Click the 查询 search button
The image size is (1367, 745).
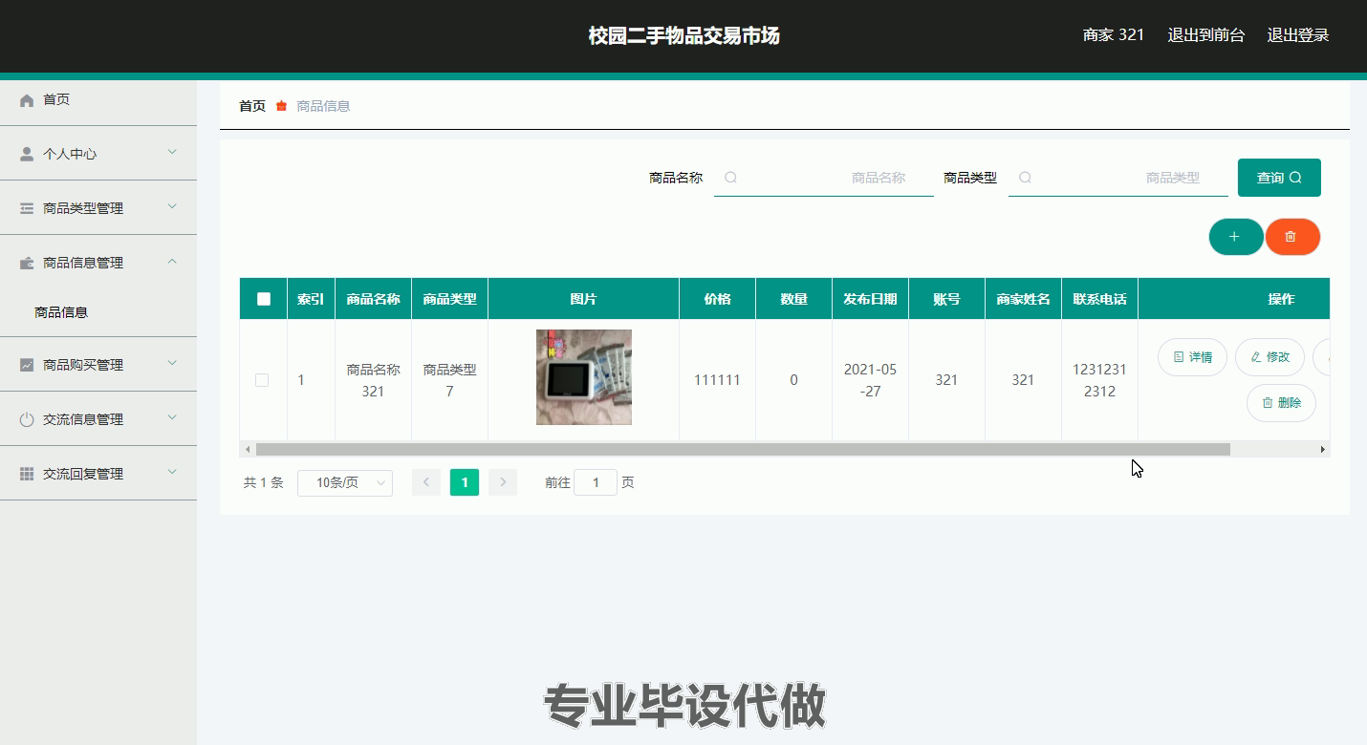coord(1279,178)
